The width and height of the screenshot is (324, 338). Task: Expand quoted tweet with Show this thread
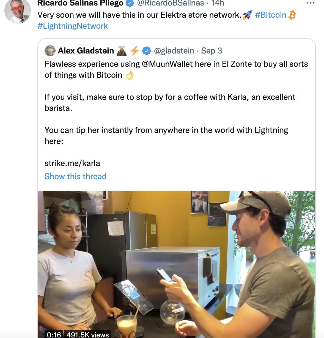click(x=75, y=176)
